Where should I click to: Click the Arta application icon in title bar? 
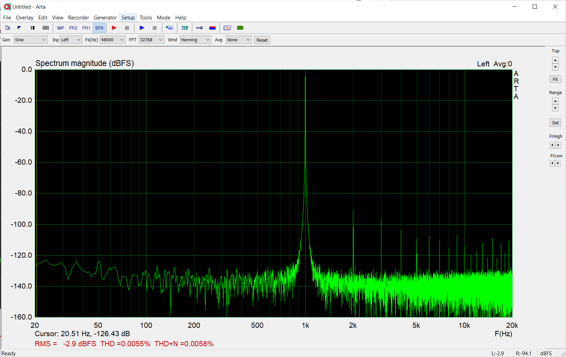point(7,7)
